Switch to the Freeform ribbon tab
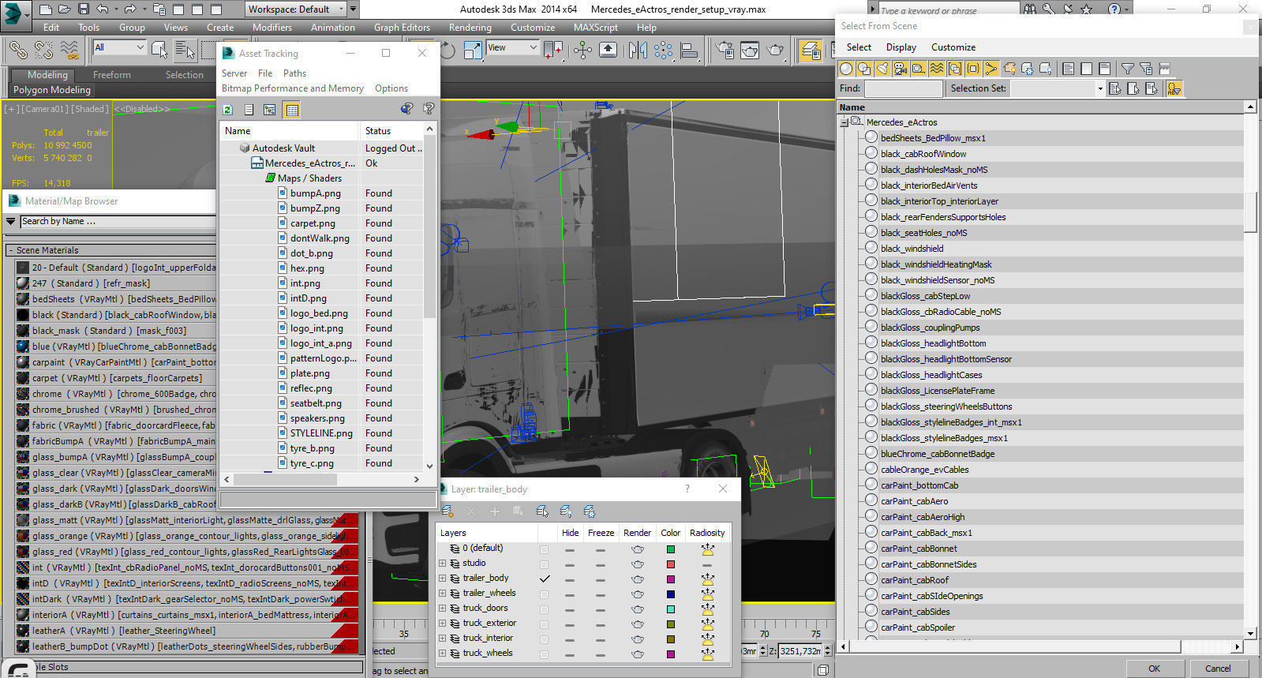1262x678 pixels. 112,75
